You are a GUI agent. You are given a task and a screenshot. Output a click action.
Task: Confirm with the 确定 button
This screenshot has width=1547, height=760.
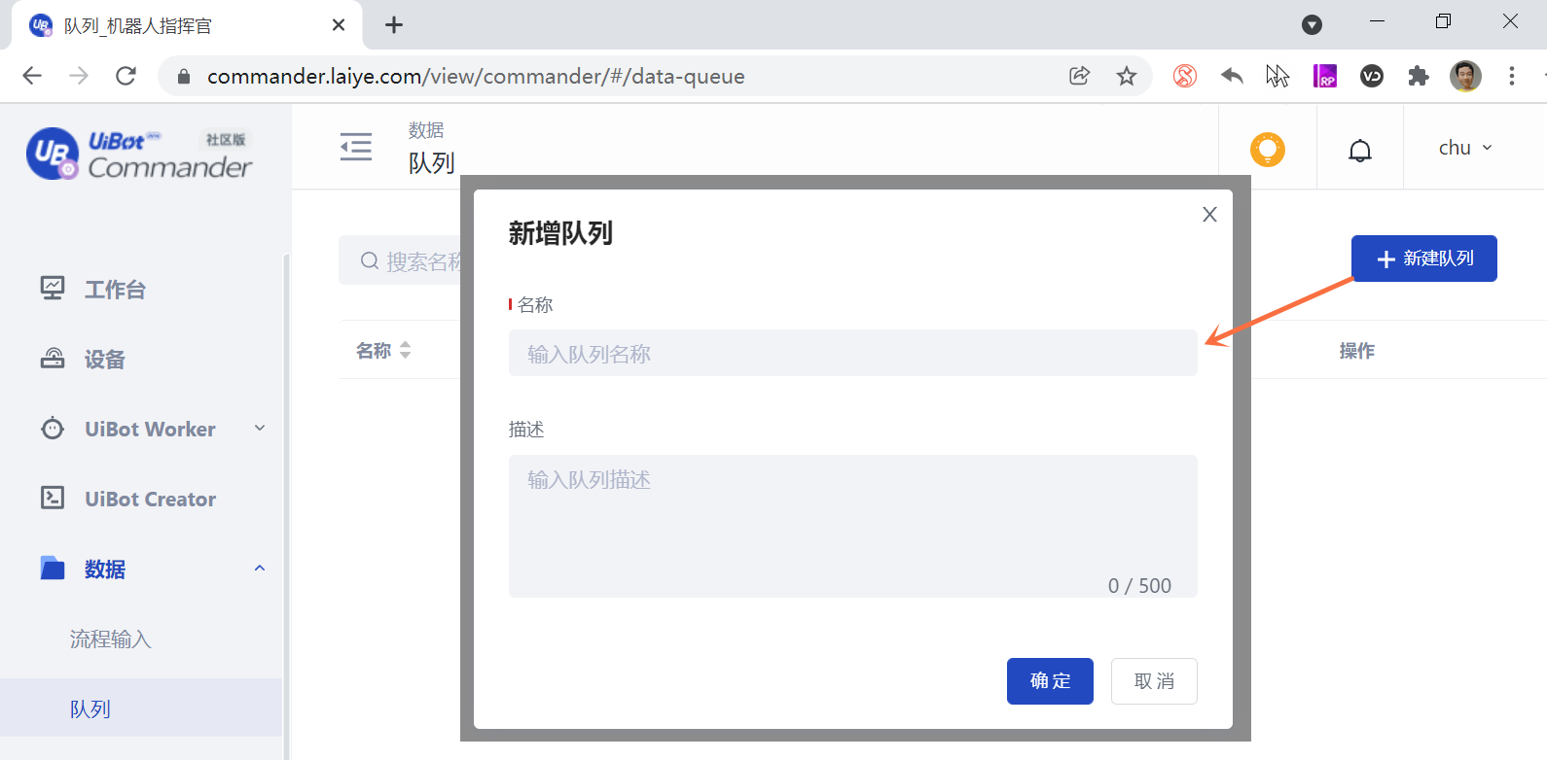pos(1050,681)
